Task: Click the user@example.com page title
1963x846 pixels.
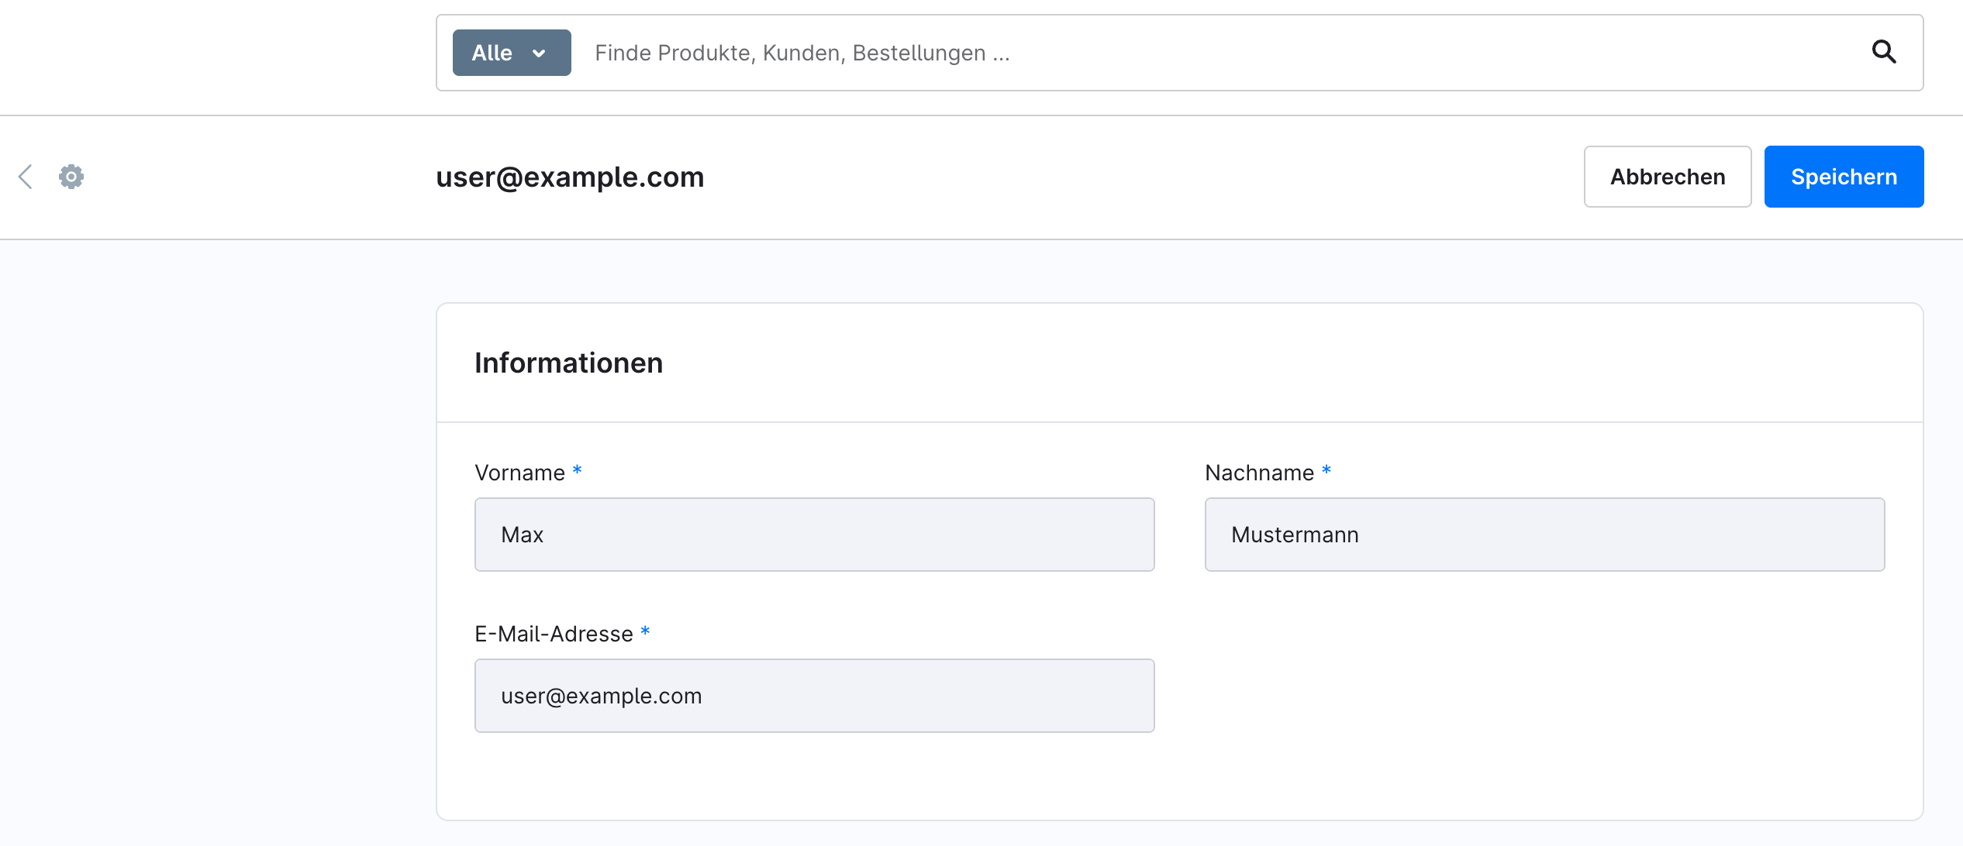Action: pos(570,177)
